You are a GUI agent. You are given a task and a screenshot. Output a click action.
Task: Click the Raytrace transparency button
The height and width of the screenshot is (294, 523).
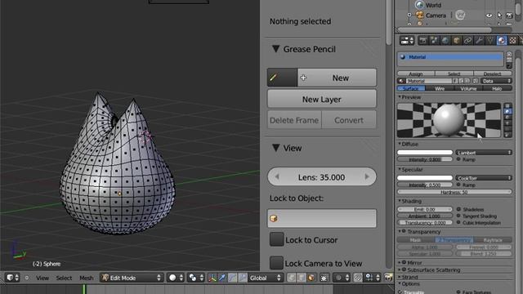[493, 240]
